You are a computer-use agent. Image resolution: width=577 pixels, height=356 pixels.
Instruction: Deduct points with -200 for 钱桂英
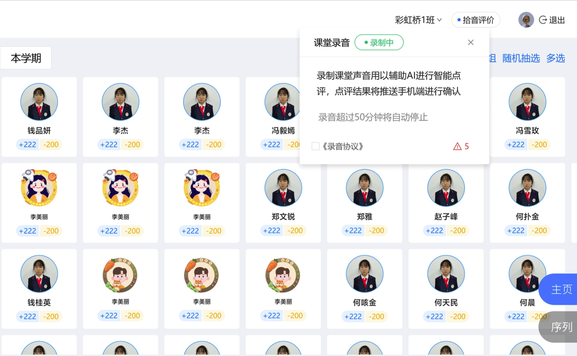(51, 316)
